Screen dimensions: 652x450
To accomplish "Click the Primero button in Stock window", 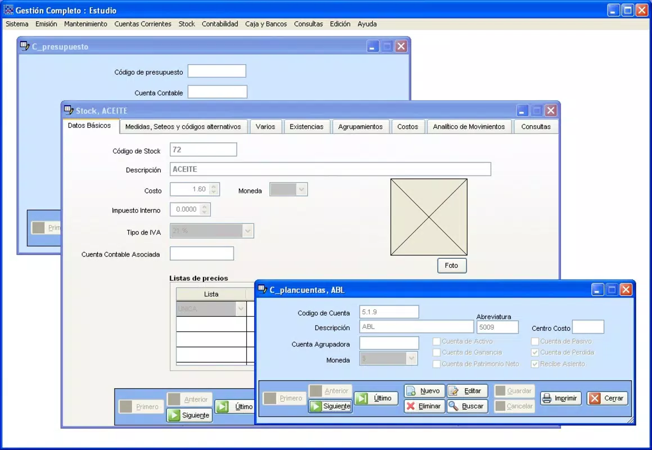I will click(x=142, y=407).
